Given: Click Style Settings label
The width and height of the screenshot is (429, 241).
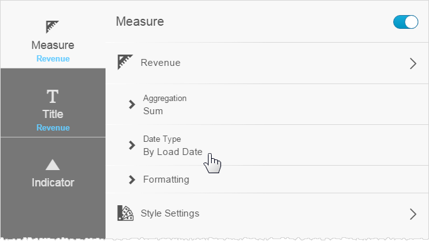Looking at the screenshot, I should pyautogui.click(x=170, y=213).
